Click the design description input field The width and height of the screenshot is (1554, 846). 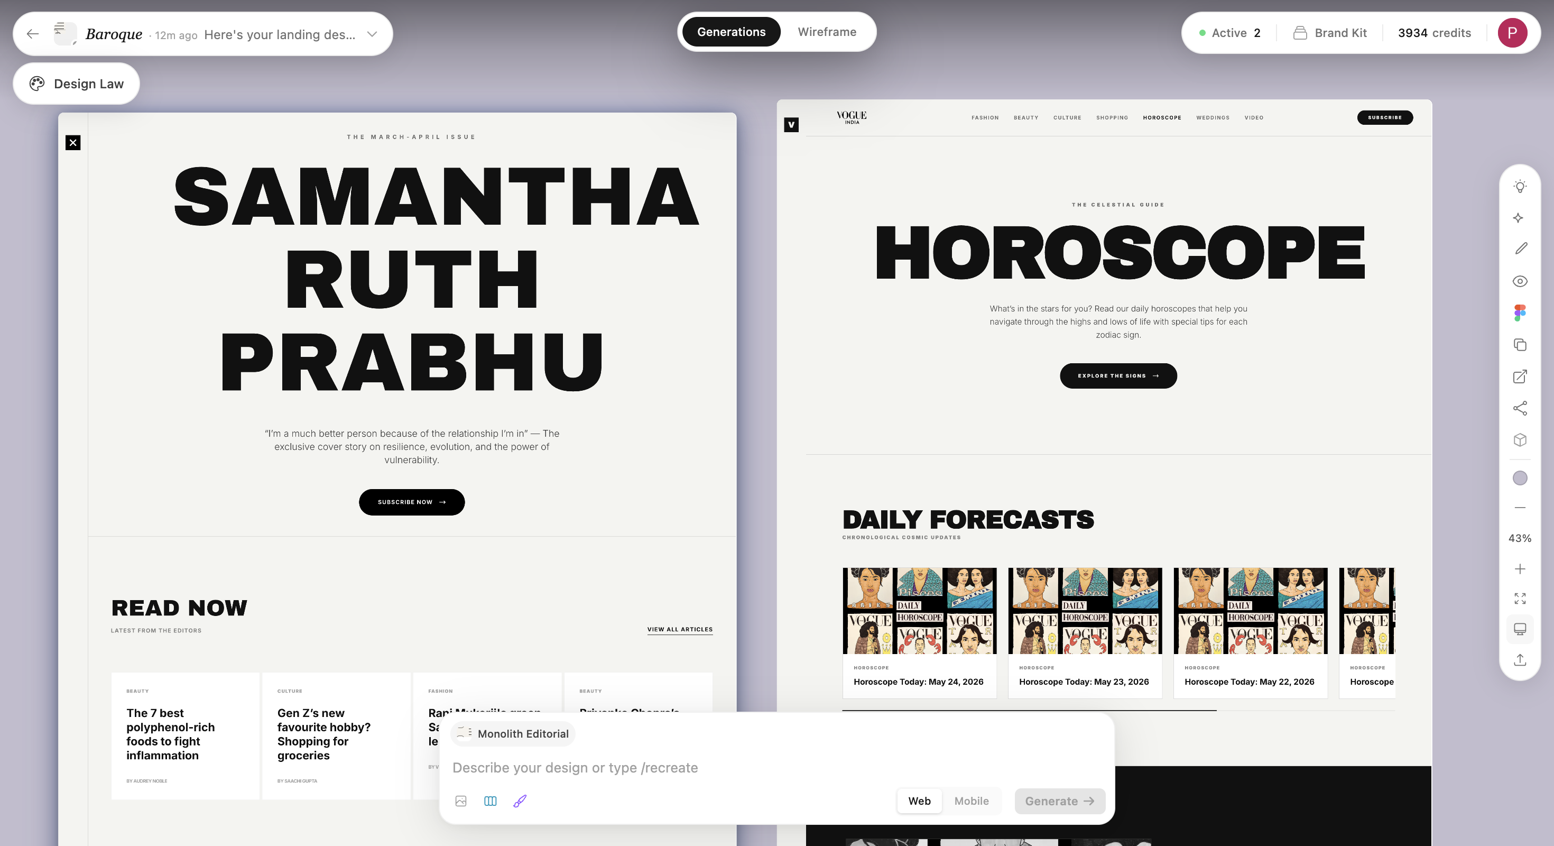click(x=776, y=768)
